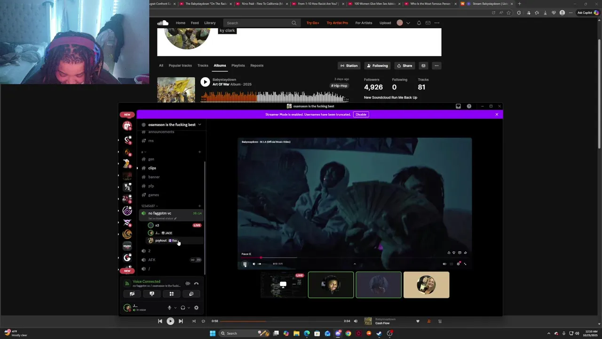Like the Cash Flow track
Viewport: 602px width, 339px height.
418,321
